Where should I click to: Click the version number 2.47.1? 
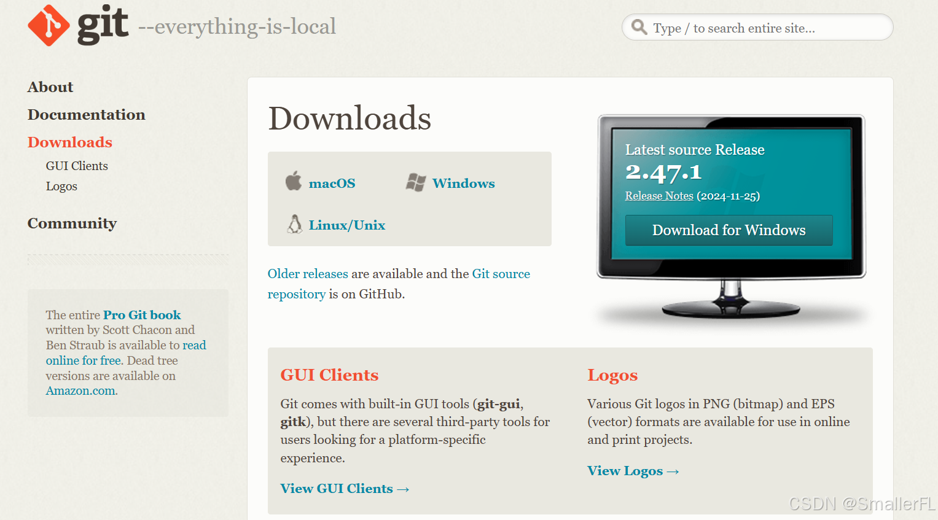(x=663, y=173)
